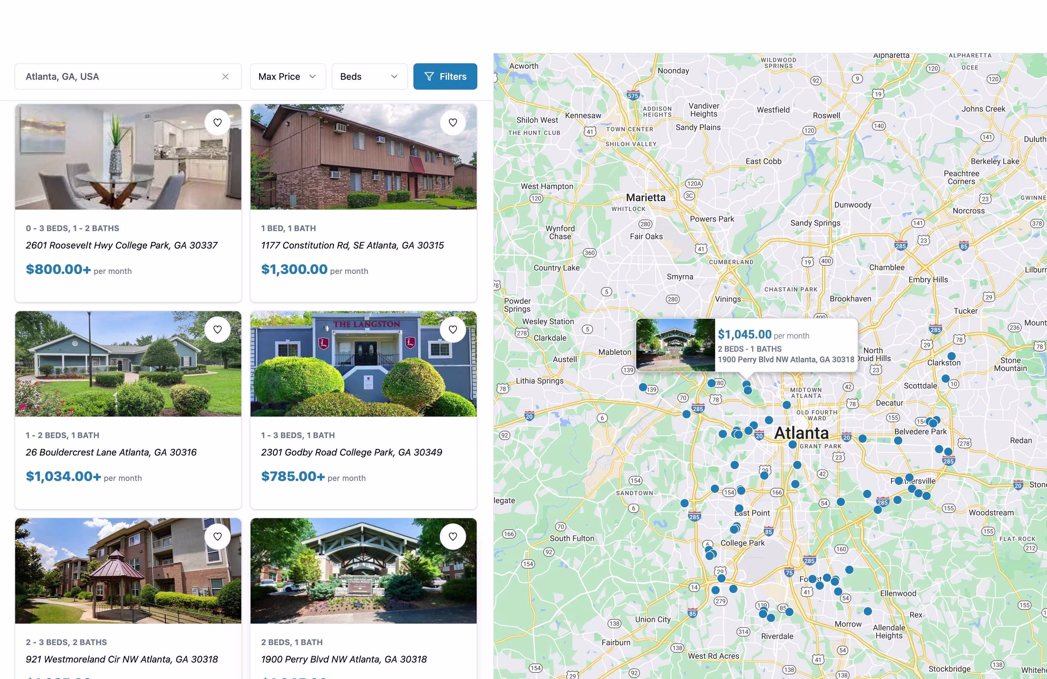Toggle heart on 1177 Constitution Rd listing
Image resolution: width=1047 pixels, height=679 pixels.
pos(453,123)
